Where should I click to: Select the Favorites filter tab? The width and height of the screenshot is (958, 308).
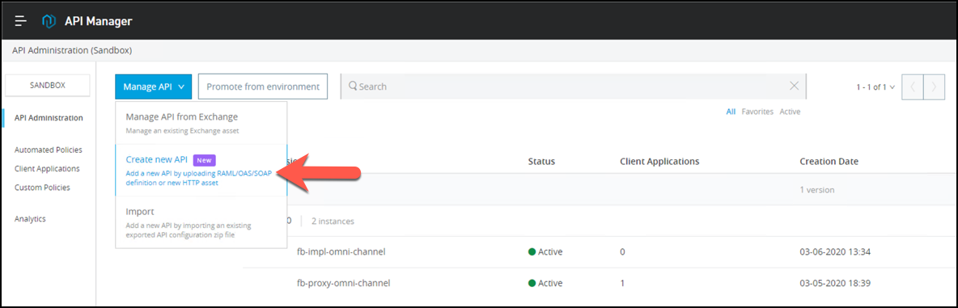[757, 112]
